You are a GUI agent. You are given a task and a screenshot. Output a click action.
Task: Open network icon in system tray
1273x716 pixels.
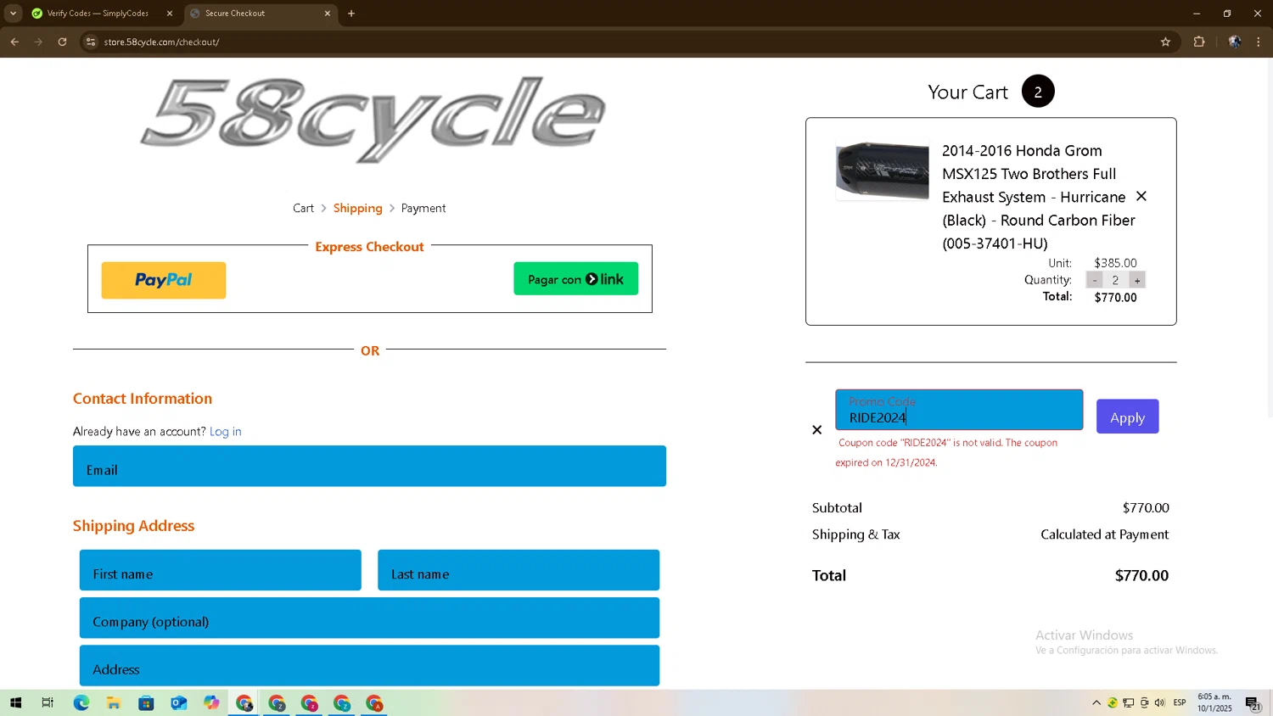coord(1128,702)
